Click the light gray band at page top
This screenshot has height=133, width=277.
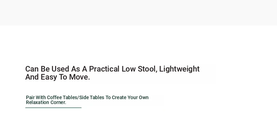[138, 13]
